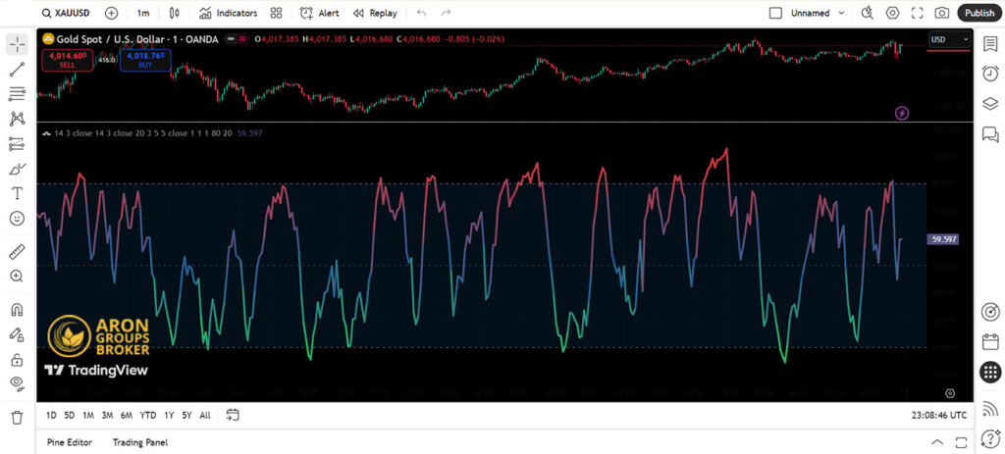
Task: Open the layout grid selector
Action: tap(276, 13)
